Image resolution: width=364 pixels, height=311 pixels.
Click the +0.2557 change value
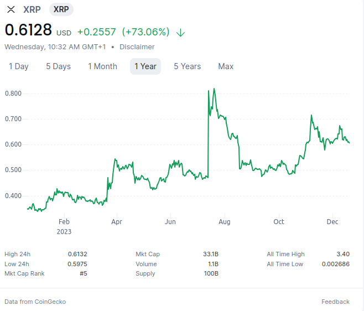97,32
